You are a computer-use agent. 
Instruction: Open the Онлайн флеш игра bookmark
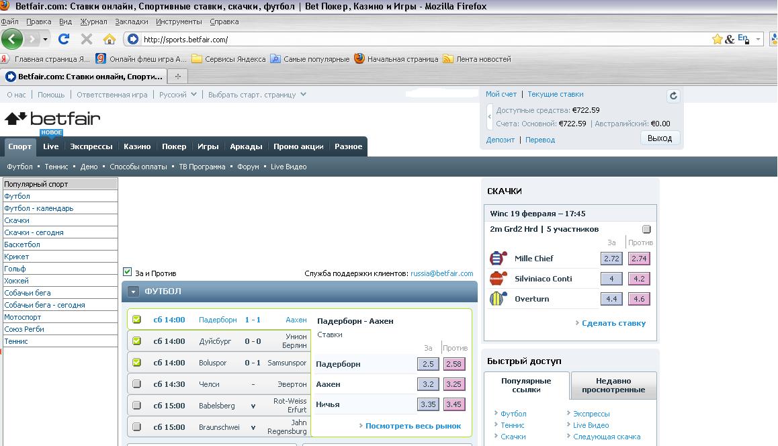point(141,59)
